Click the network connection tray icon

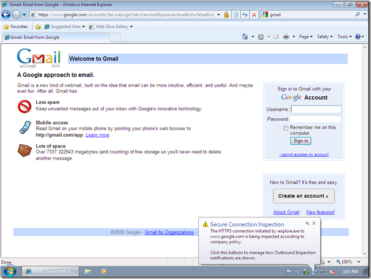323,272
